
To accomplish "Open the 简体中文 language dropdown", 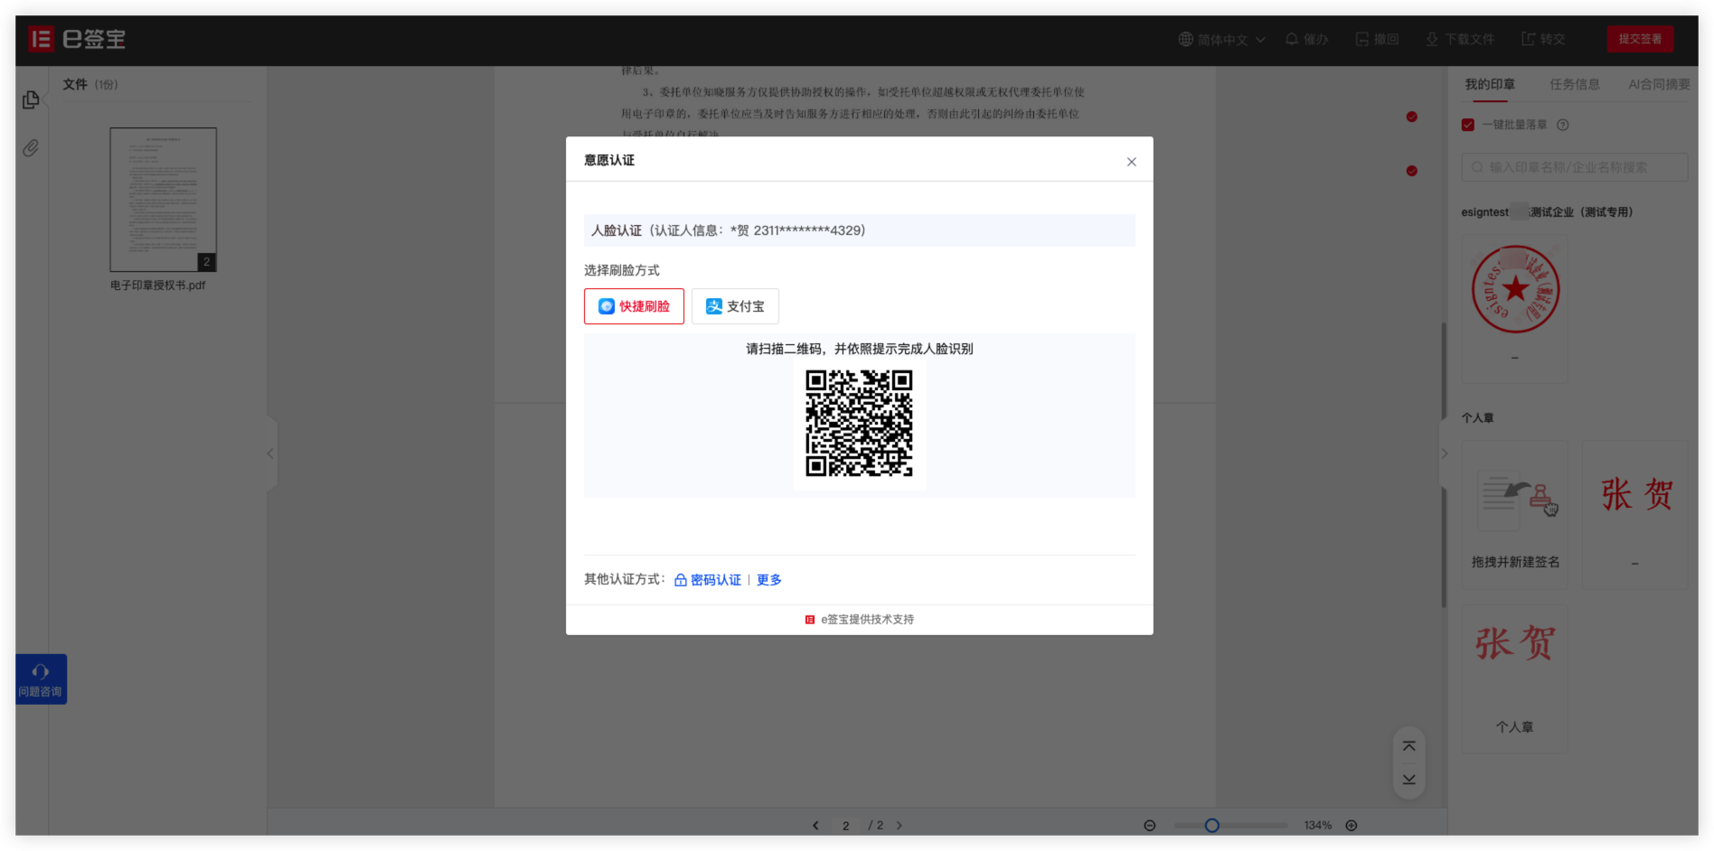I will tap(1222, 40).
